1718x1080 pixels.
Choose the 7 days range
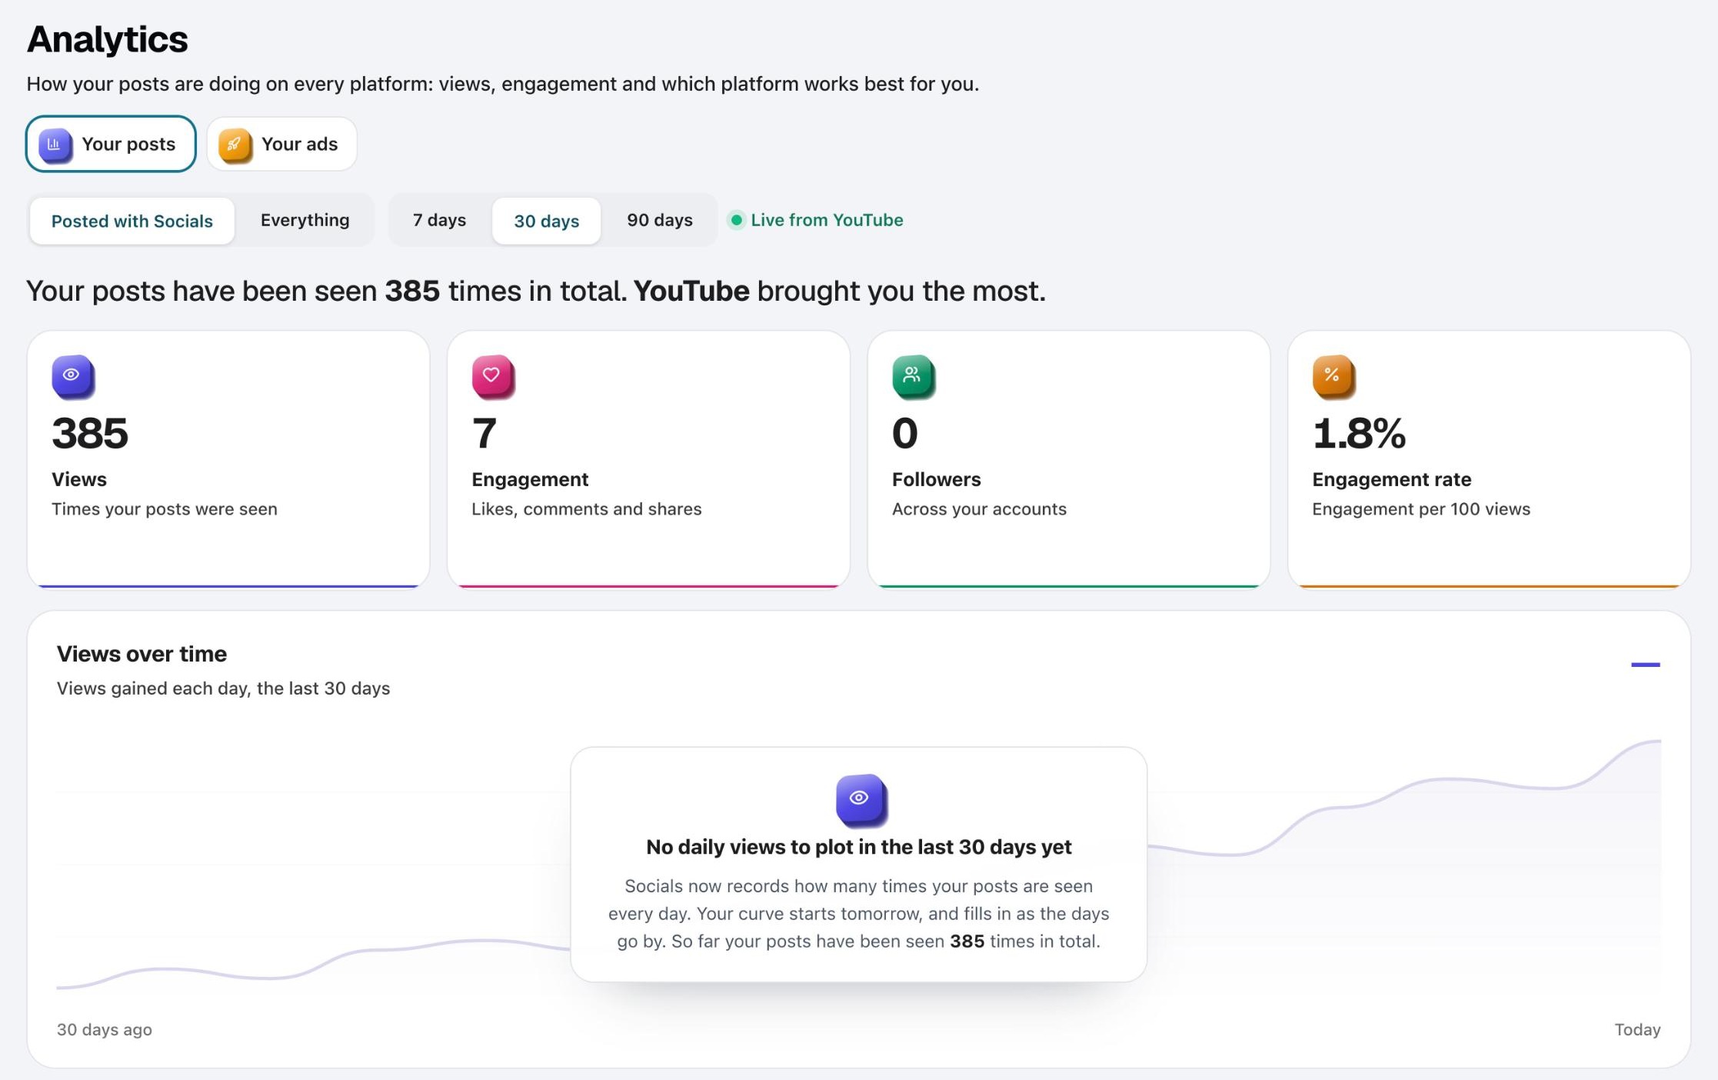(439, 220)
